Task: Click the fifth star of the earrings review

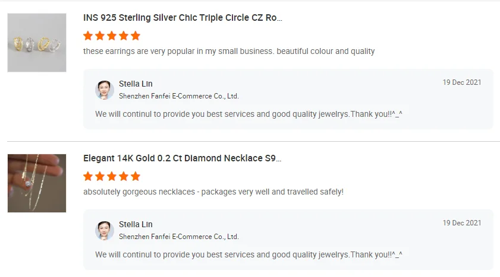Action: tap(136, 36)
